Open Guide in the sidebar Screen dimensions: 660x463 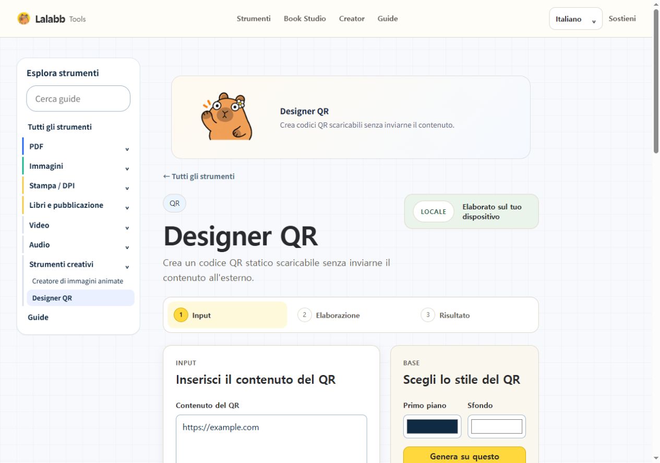(38, 317)
